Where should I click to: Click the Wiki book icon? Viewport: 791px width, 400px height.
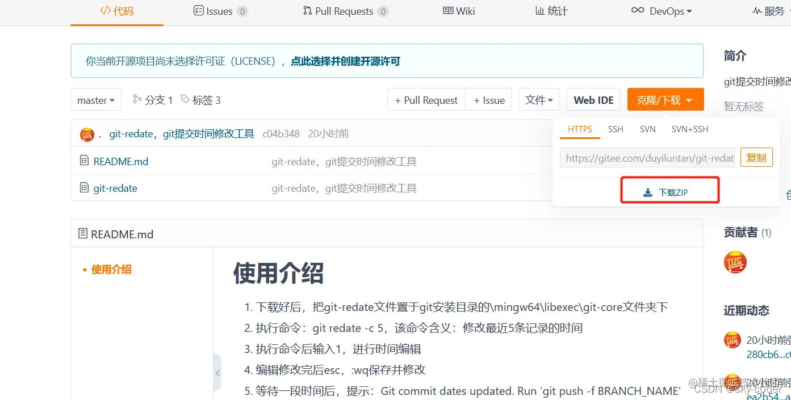pos(448,11)
